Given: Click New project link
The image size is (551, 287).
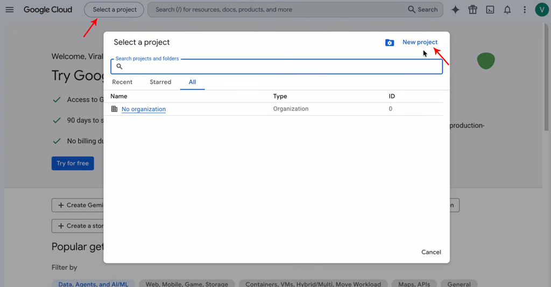Looking at the screenshot, I should 420,42.
